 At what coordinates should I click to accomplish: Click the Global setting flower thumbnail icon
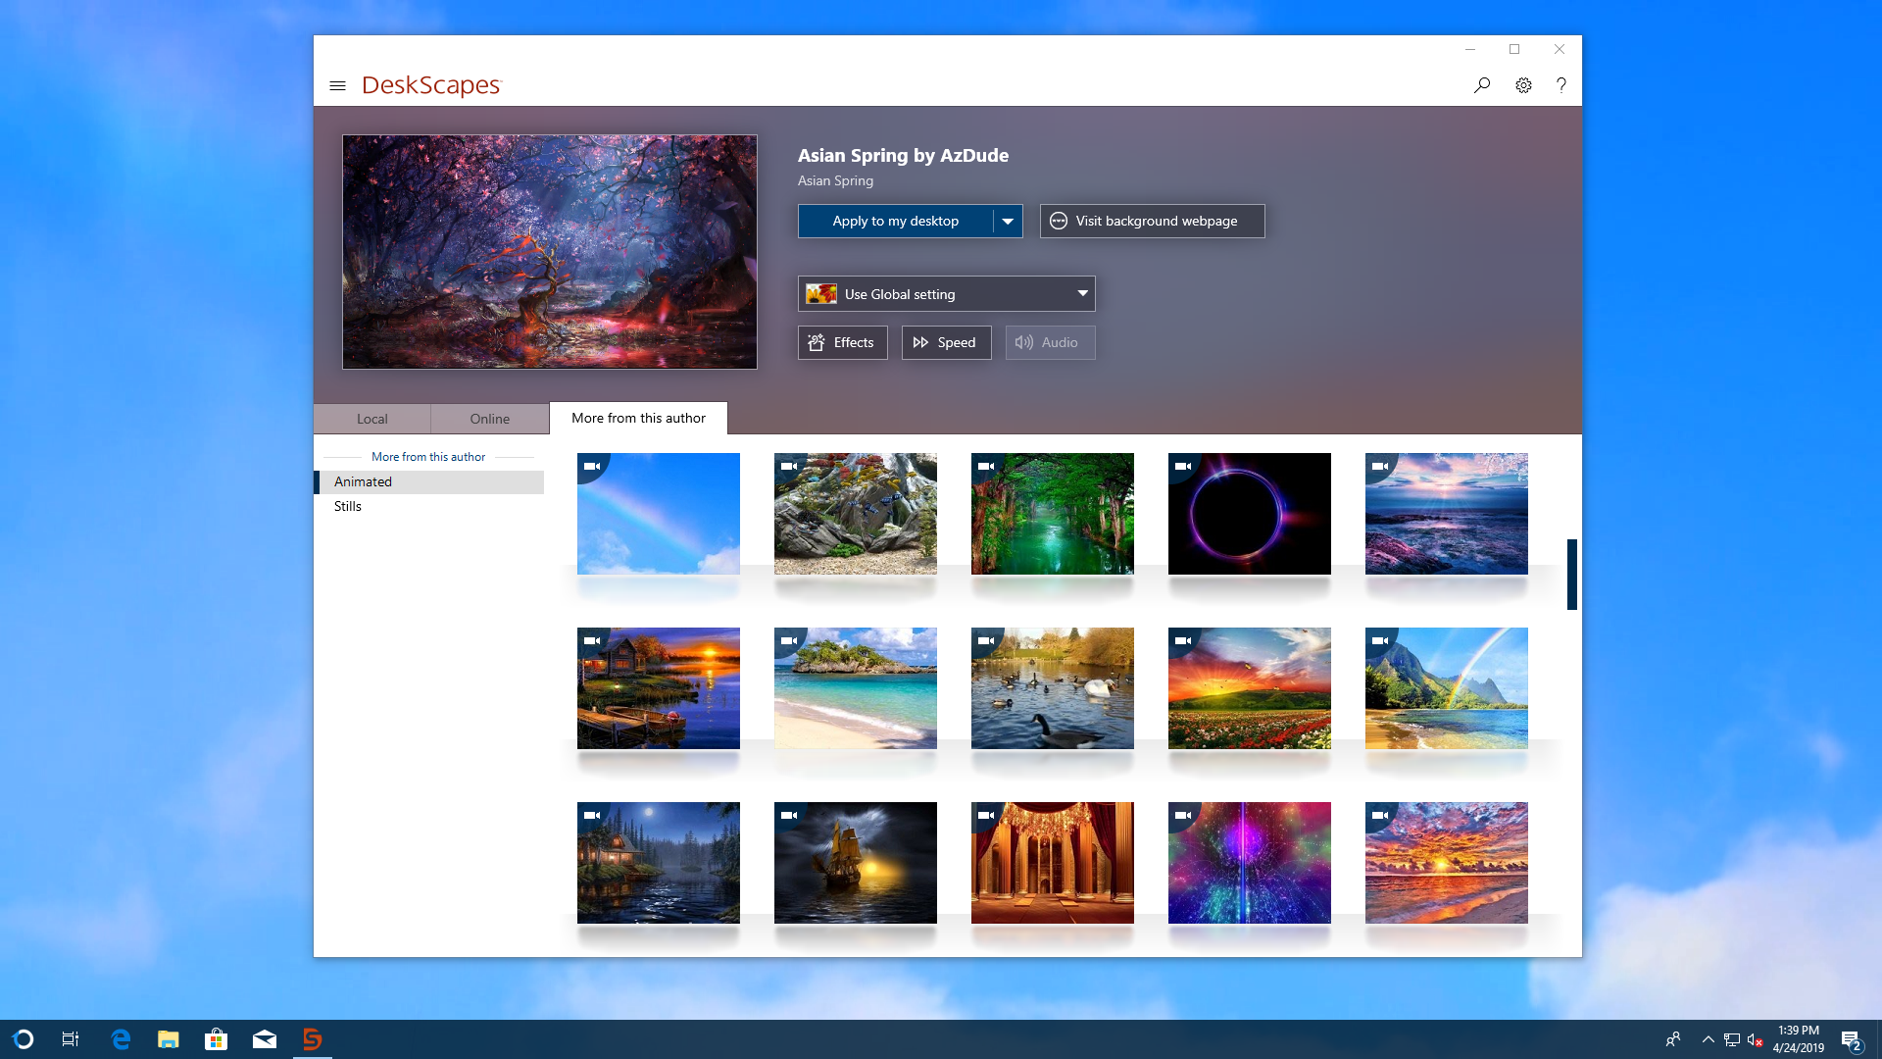(821, 294)
